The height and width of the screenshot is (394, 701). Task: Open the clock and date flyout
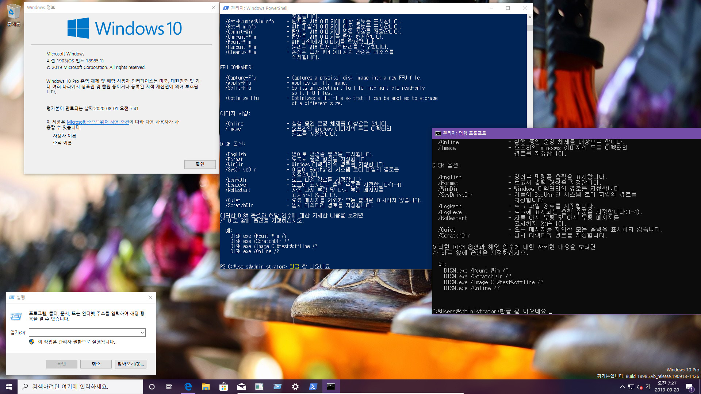pos(667,387)
